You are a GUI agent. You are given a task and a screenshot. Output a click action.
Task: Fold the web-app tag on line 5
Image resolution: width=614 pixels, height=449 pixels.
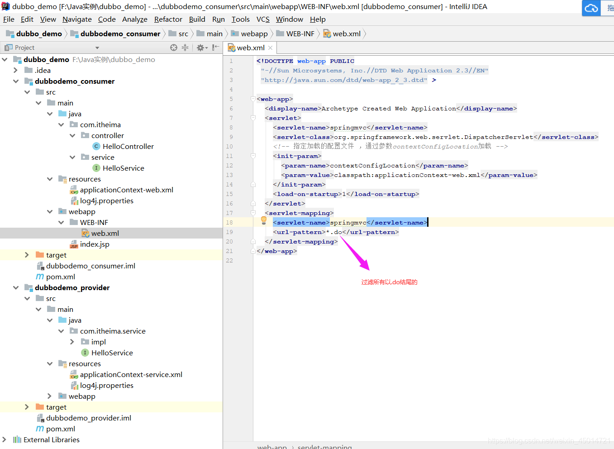coord(253,99)
